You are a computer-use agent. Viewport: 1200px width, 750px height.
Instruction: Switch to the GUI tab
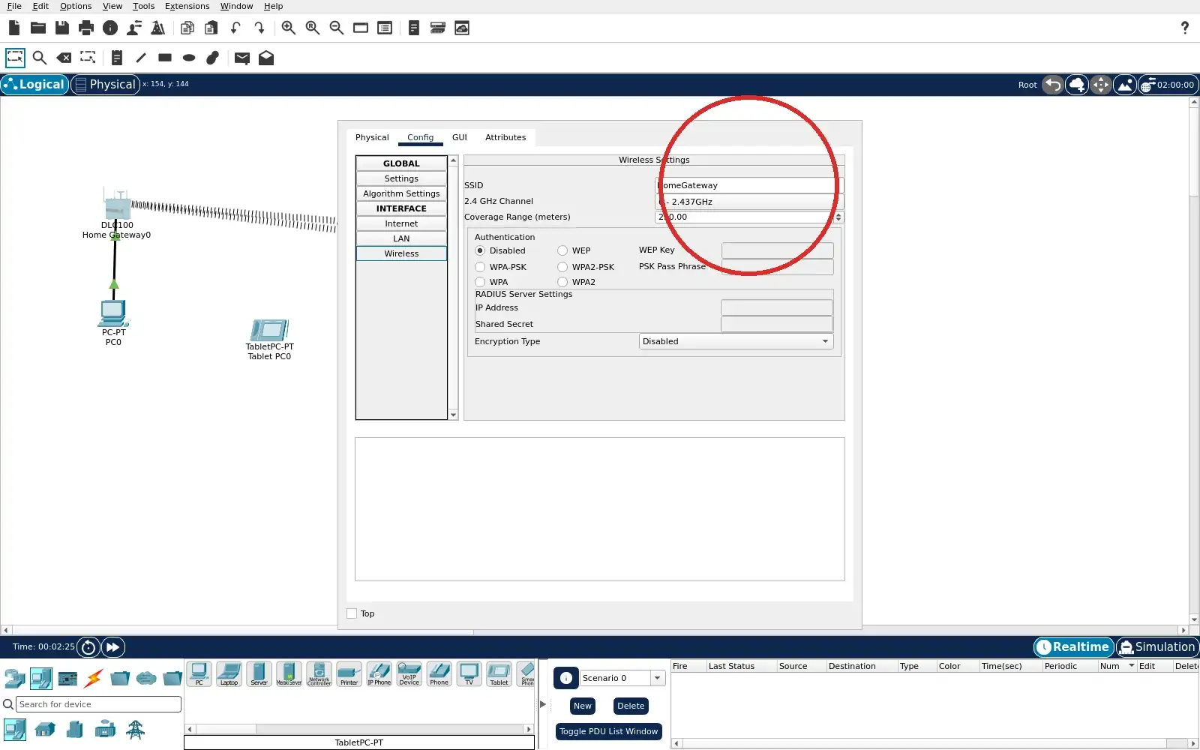coord(460,137)
